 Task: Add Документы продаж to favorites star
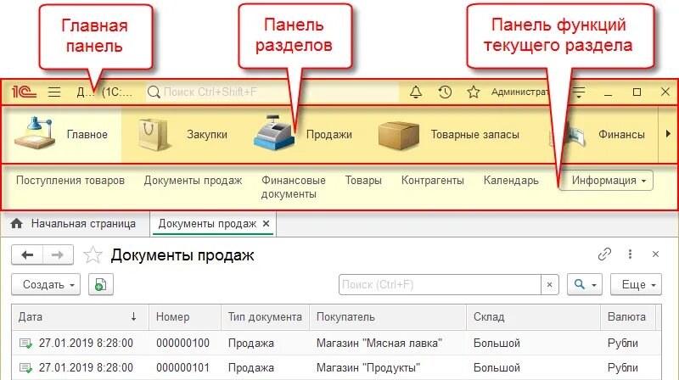point(93,255)
